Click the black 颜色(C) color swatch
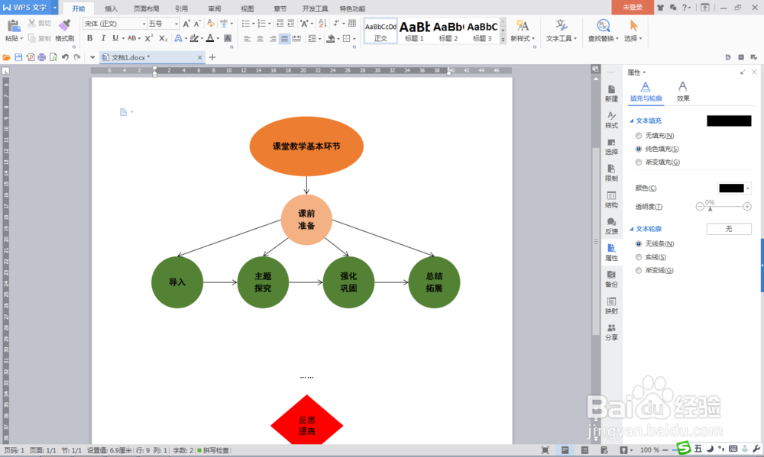Viewport: 764px width, 457px height. (731, 188)
